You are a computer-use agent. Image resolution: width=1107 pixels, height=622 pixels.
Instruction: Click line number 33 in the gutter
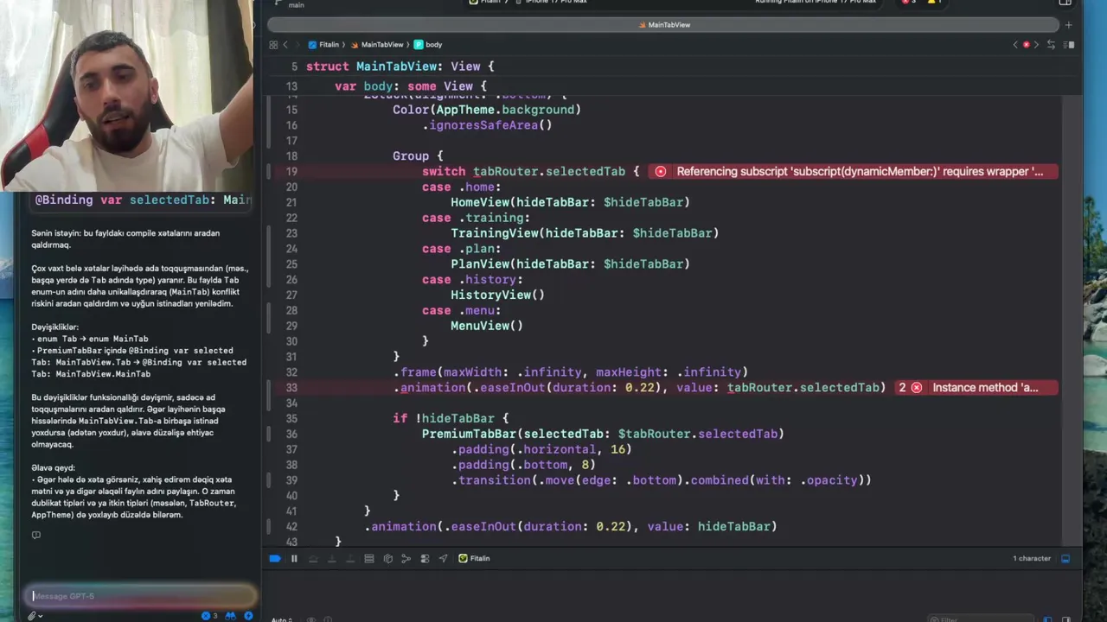[x=291, y=388]
